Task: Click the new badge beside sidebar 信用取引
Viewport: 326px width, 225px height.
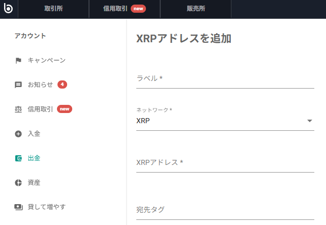Action: [x=64, y=109]
